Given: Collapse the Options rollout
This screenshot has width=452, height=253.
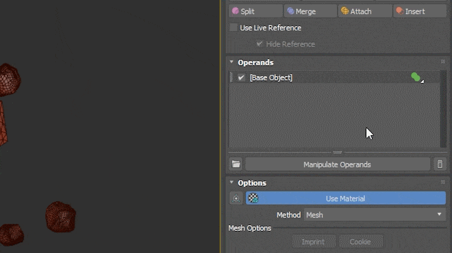Looking at the screenshot, I should (231, 182).
